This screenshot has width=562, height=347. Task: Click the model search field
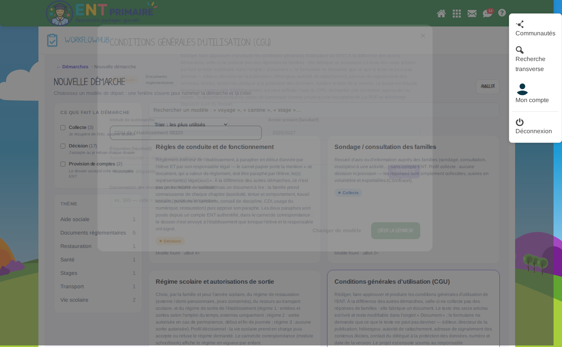click(x=324, y=110)
